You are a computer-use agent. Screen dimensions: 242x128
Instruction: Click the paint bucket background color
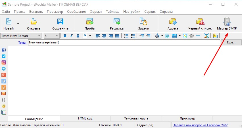tap(157, 36)
